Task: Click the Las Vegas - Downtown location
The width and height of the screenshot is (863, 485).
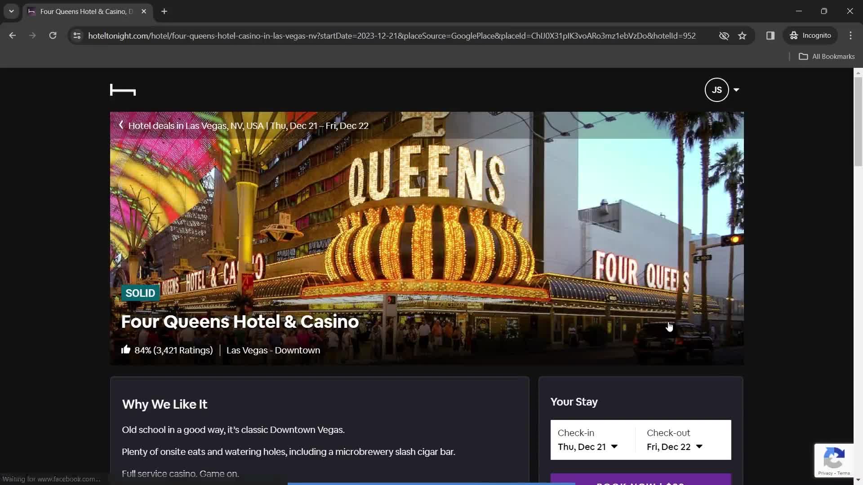Action: [x=273, y=350]
